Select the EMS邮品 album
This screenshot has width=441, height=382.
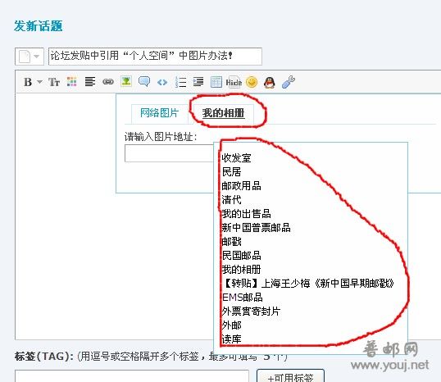[x=242, y=298]
